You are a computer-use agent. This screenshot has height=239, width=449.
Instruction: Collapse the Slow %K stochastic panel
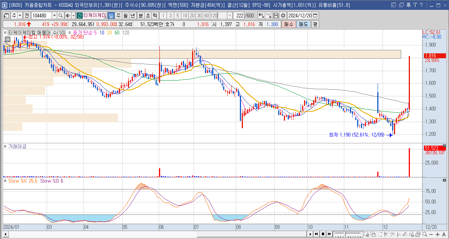click(444, 180)
